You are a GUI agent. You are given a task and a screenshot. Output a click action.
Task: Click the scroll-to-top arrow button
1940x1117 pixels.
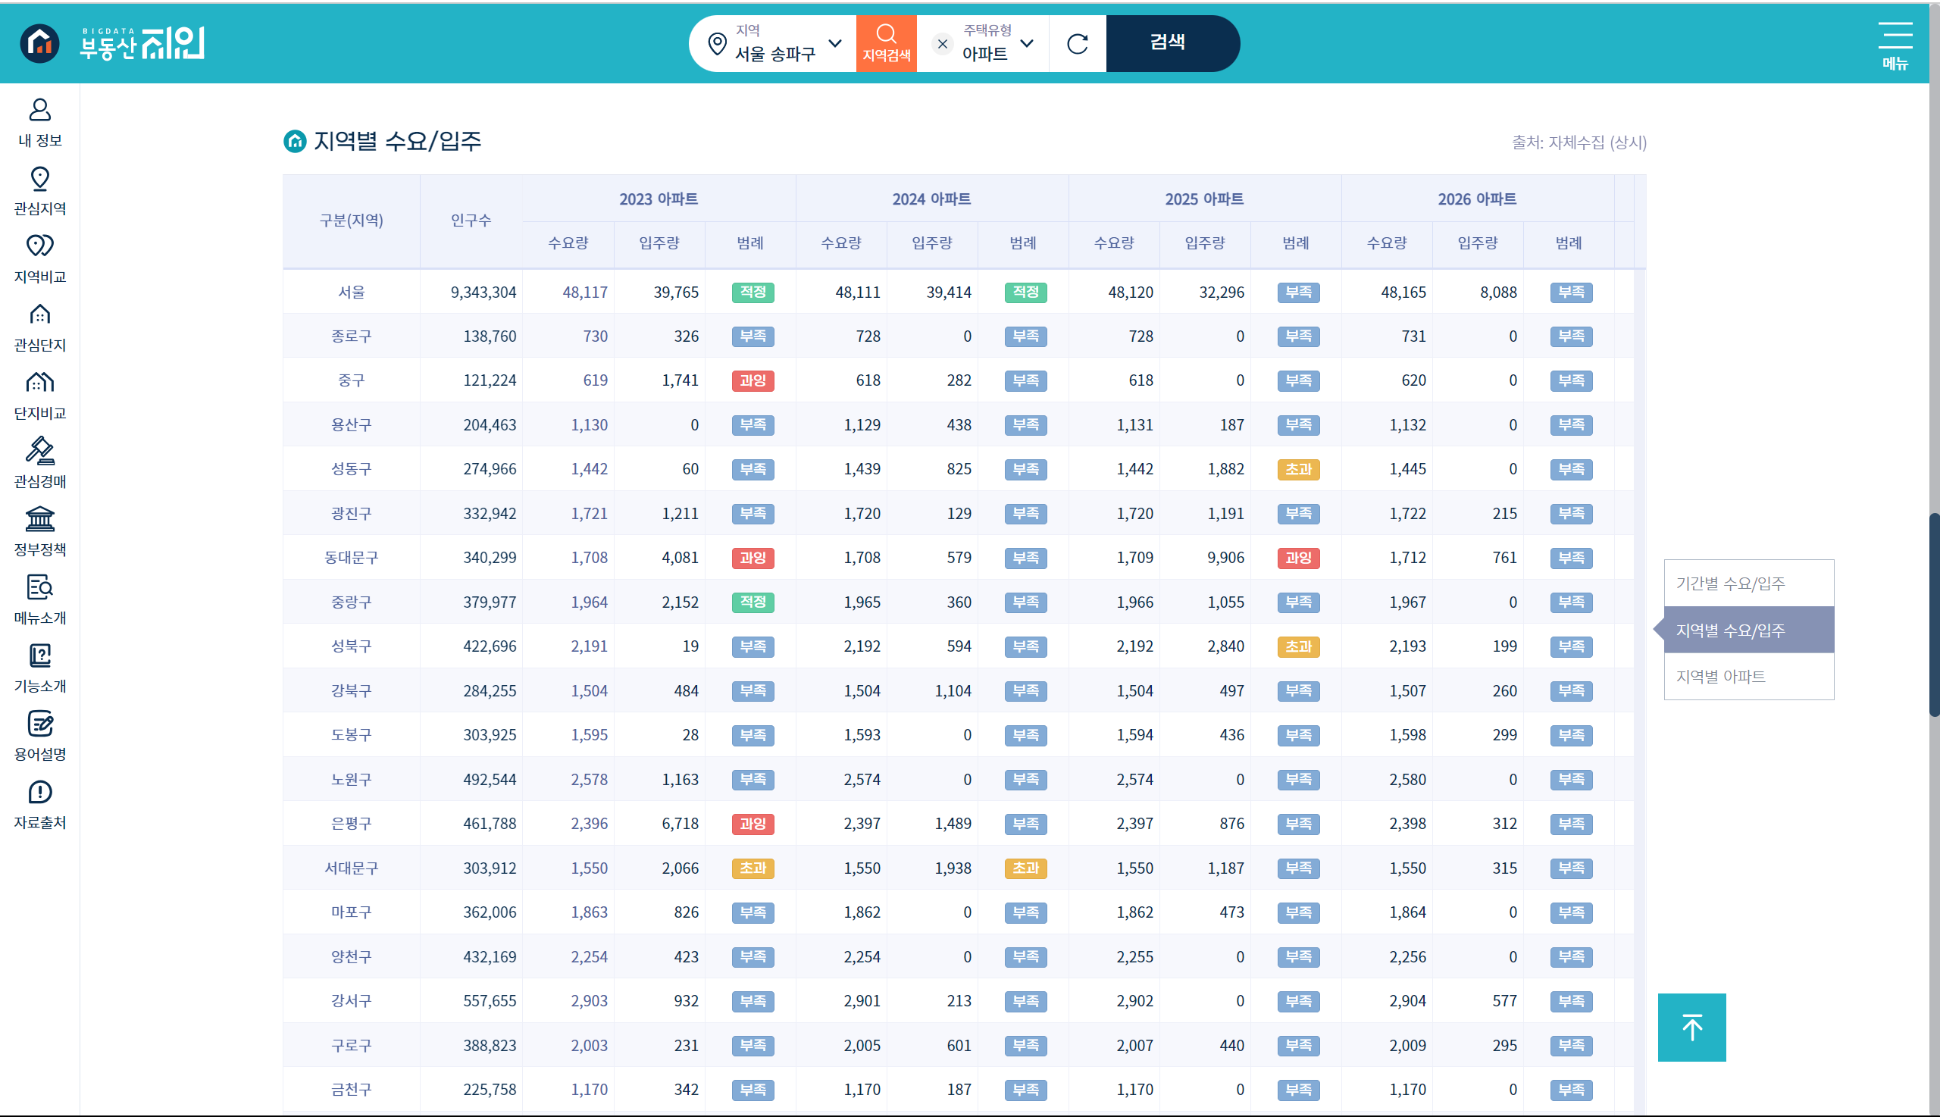(1691, 1028)
